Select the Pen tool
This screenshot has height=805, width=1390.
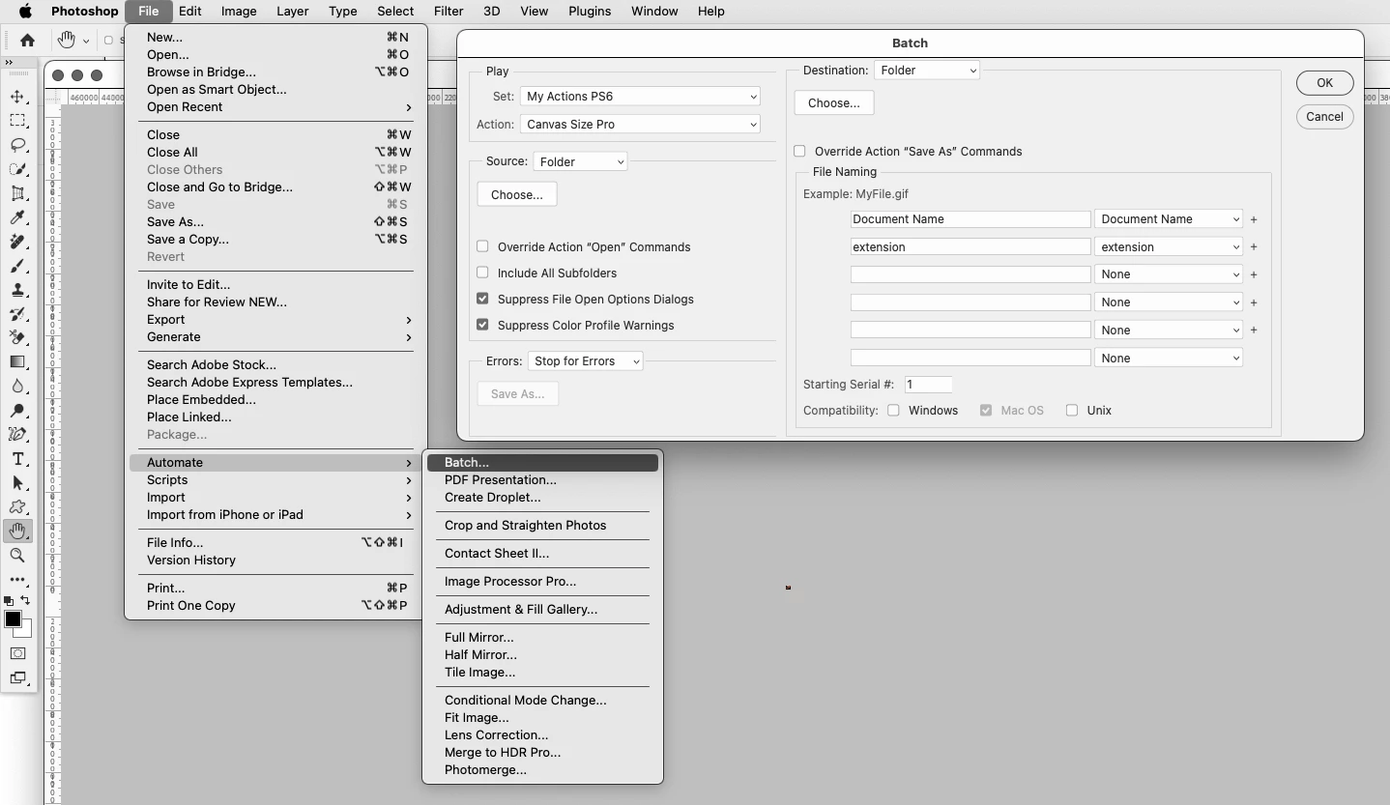point(17,434)
